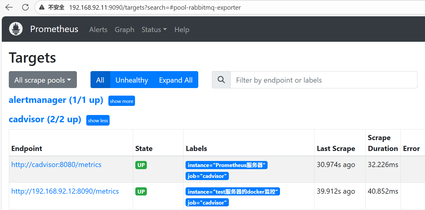The width and height of the screenshot is (425, 210).
Task: Open the Status dropdown menu
Action: 154,30
